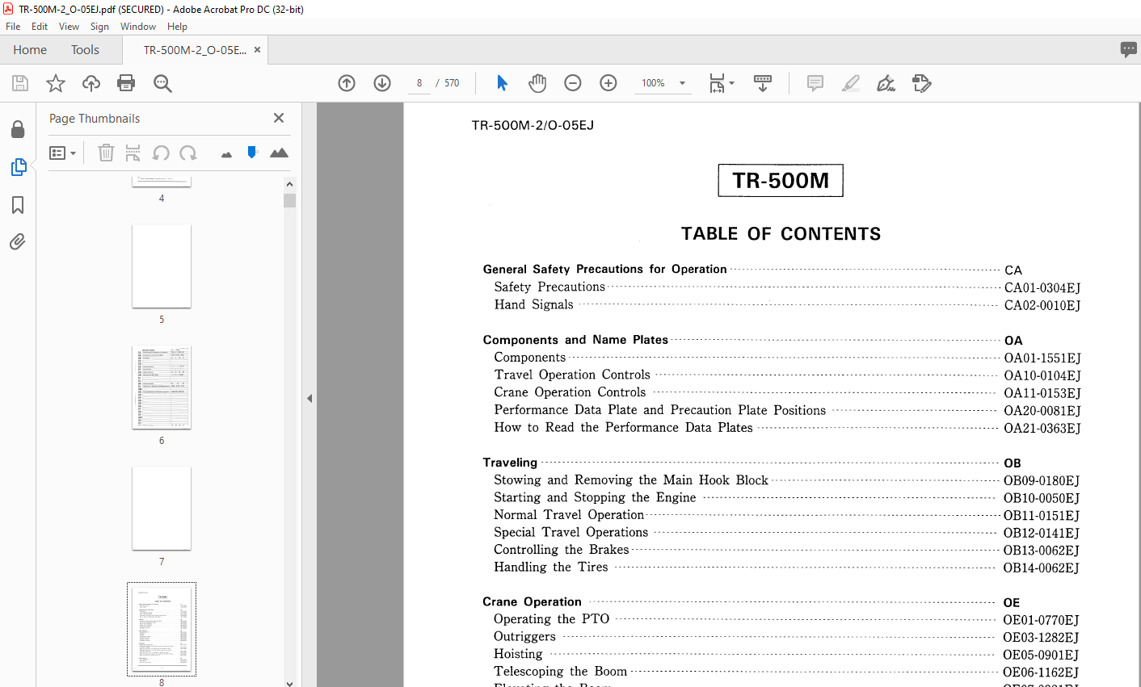Open the Edit menu

(x=40, y=27)
